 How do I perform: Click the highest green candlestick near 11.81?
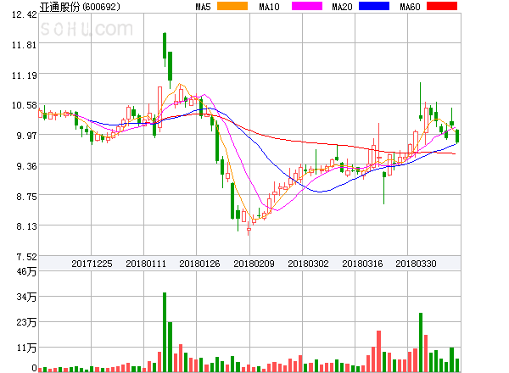(x=165, y=49)
